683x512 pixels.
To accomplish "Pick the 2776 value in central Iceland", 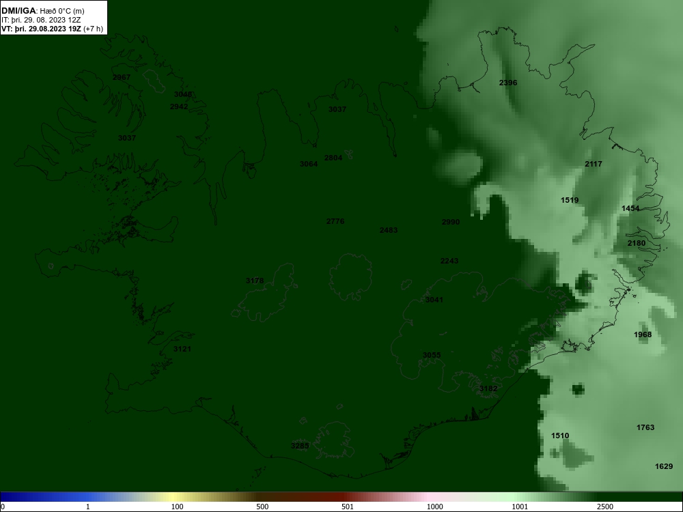I will (335, 221).
